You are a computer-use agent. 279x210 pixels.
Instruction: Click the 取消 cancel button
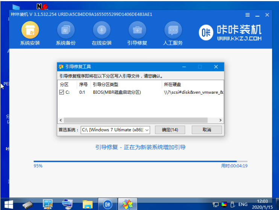206,129
